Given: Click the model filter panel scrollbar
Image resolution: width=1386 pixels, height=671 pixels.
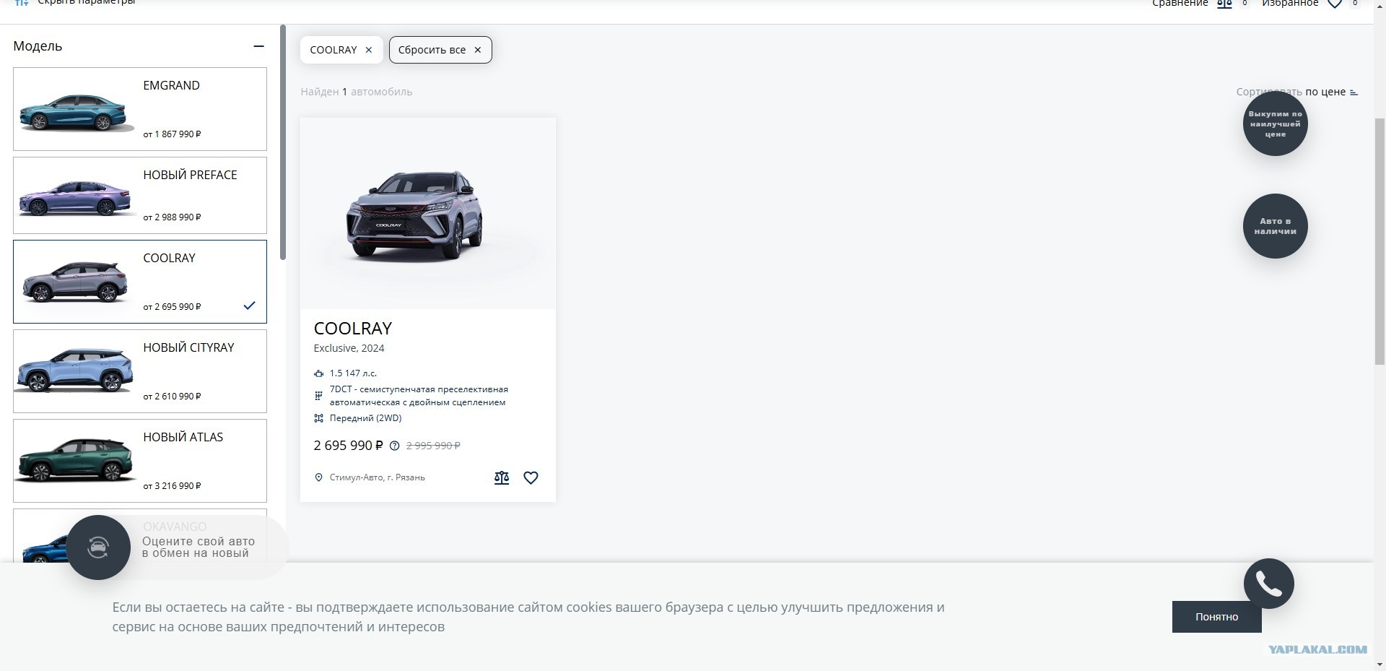Looking at the screenshot, I should [283, 142].
